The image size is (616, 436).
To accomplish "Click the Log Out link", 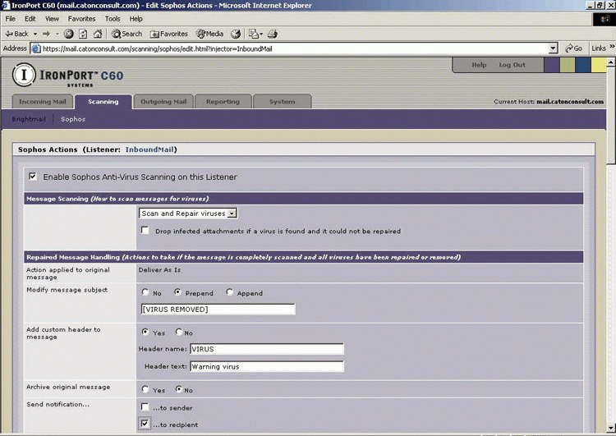I will (512, 65).
